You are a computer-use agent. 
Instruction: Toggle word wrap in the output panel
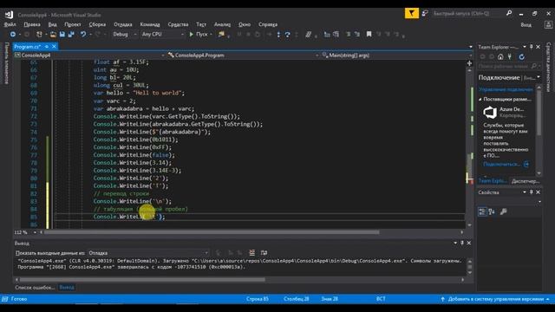pyautogui.click(x=264, y=252)
